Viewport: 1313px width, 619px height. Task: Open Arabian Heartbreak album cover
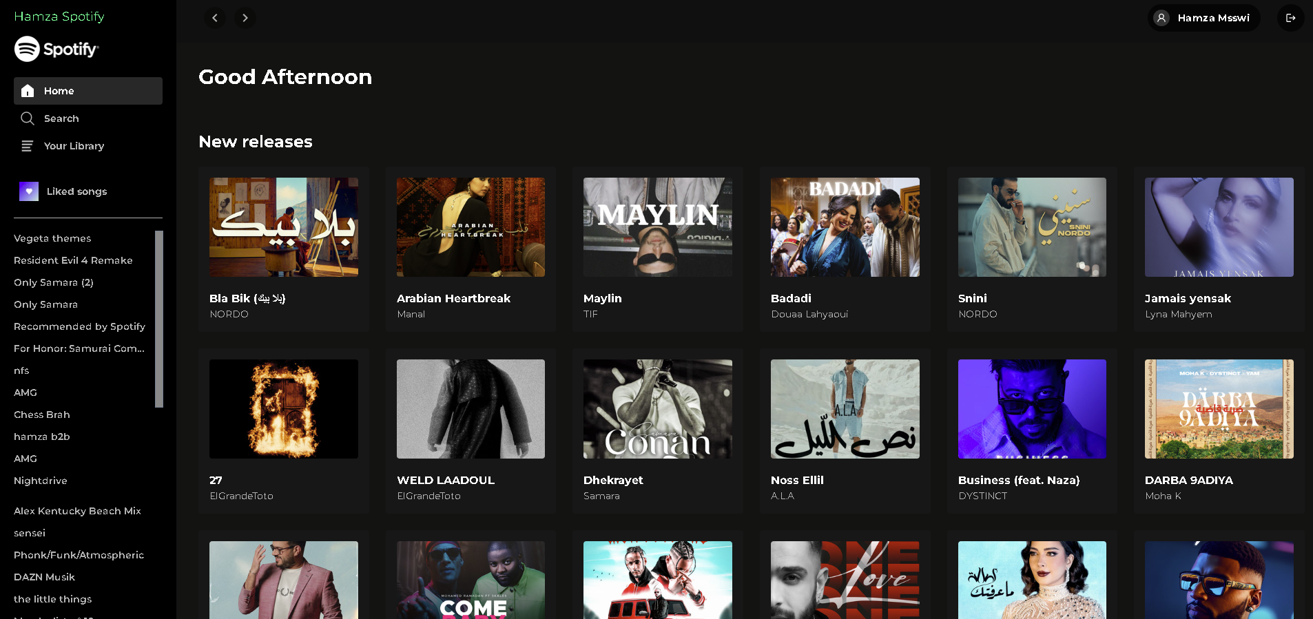pyautogui.click(x=471, y=227)
